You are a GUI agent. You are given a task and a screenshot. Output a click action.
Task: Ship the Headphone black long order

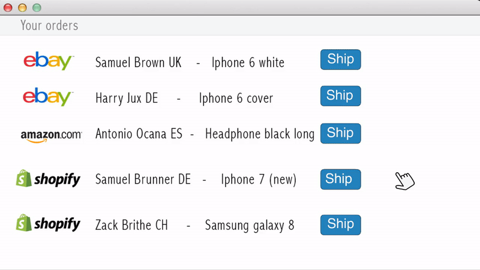340,133
